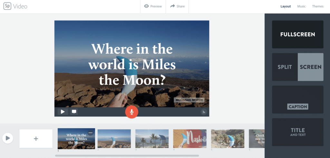The width and height of the screenshot is (330, 158).
Task: Open the speaker notes speech bubble icon
Action: [74, 112]
